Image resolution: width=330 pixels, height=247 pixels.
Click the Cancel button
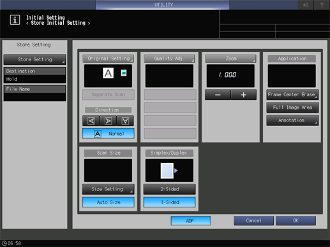253,221
